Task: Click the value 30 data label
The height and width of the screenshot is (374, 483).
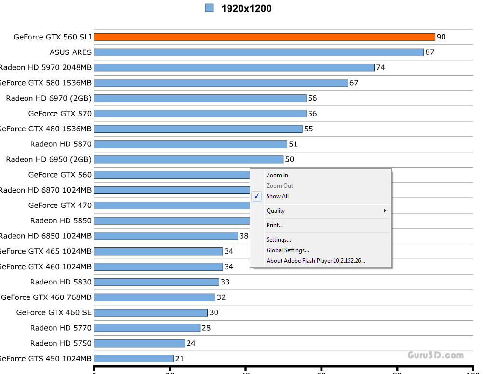Action: tap(214, 312)
